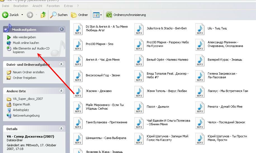Image resolution: width=256 pixels, height=153 pixels.
Task: Select file name Яковлев & Жара - Знаешь
Action: tap(104, 152)
